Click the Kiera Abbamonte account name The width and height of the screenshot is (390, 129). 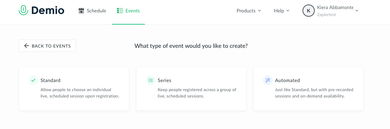point(335,8)
